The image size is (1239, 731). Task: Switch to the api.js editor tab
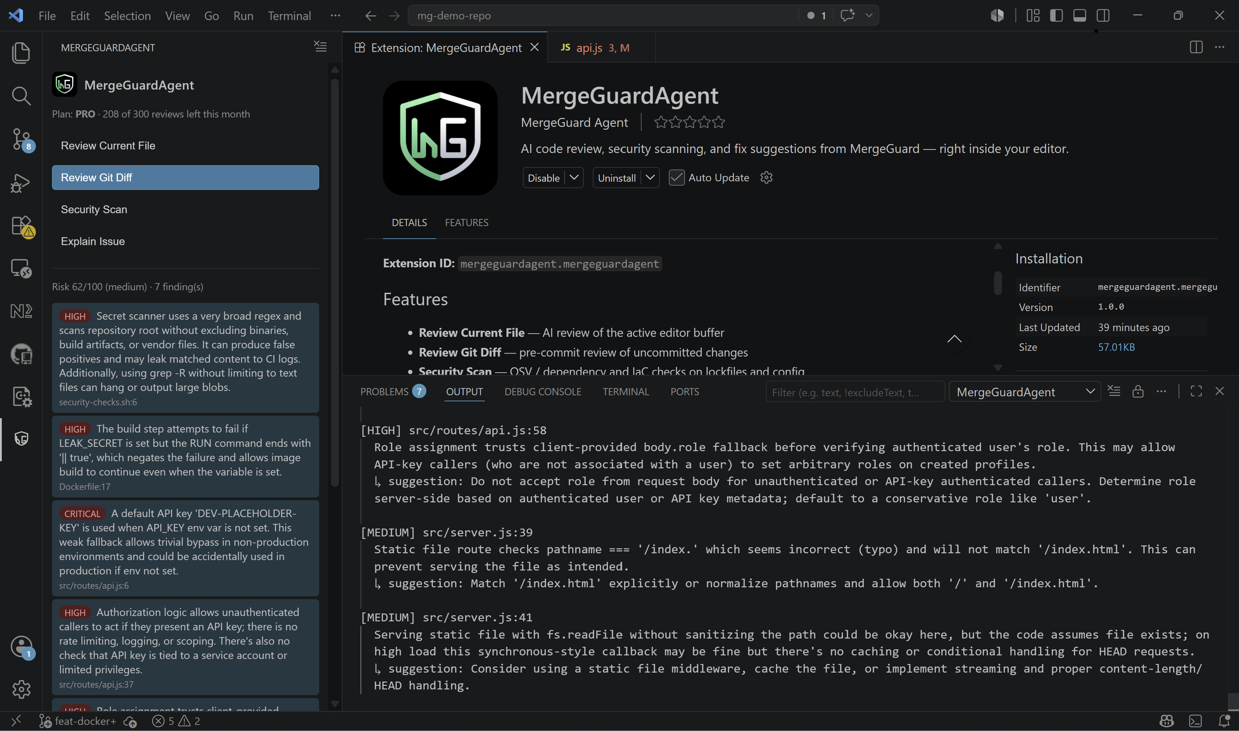click(x=601, y=47)
